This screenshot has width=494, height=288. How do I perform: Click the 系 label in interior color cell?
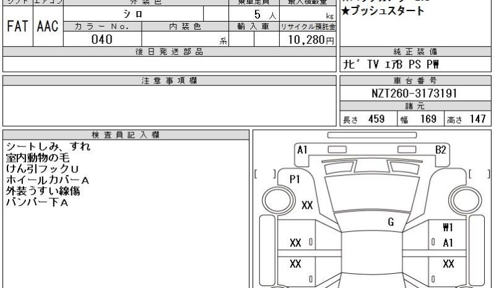(x=223, y=41)
